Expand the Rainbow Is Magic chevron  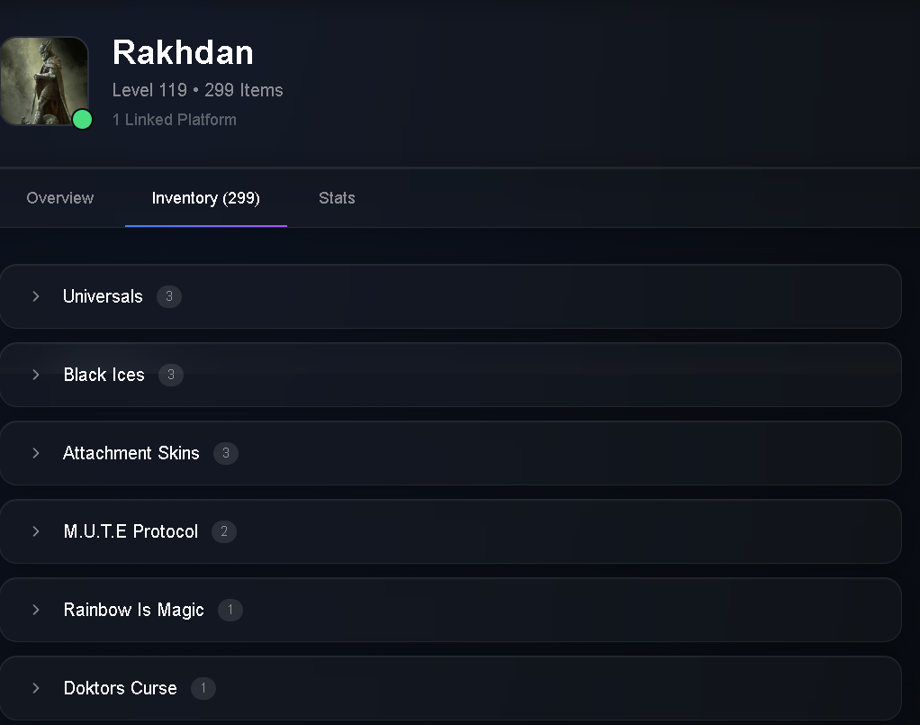36,610
